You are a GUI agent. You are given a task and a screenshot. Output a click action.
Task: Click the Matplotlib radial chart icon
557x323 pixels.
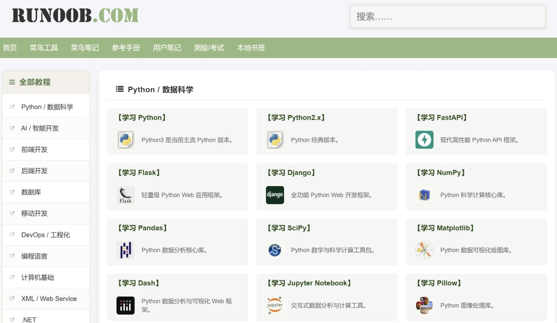[424, 250]
